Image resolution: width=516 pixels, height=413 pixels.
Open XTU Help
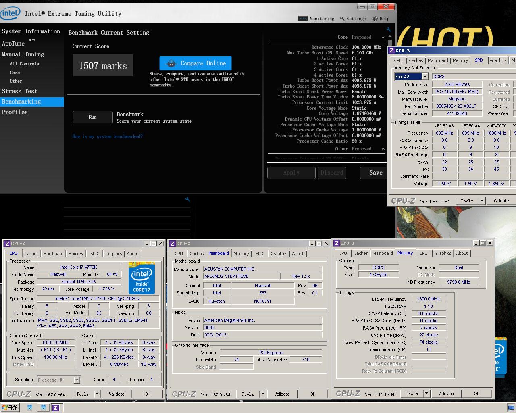[381, 19]
